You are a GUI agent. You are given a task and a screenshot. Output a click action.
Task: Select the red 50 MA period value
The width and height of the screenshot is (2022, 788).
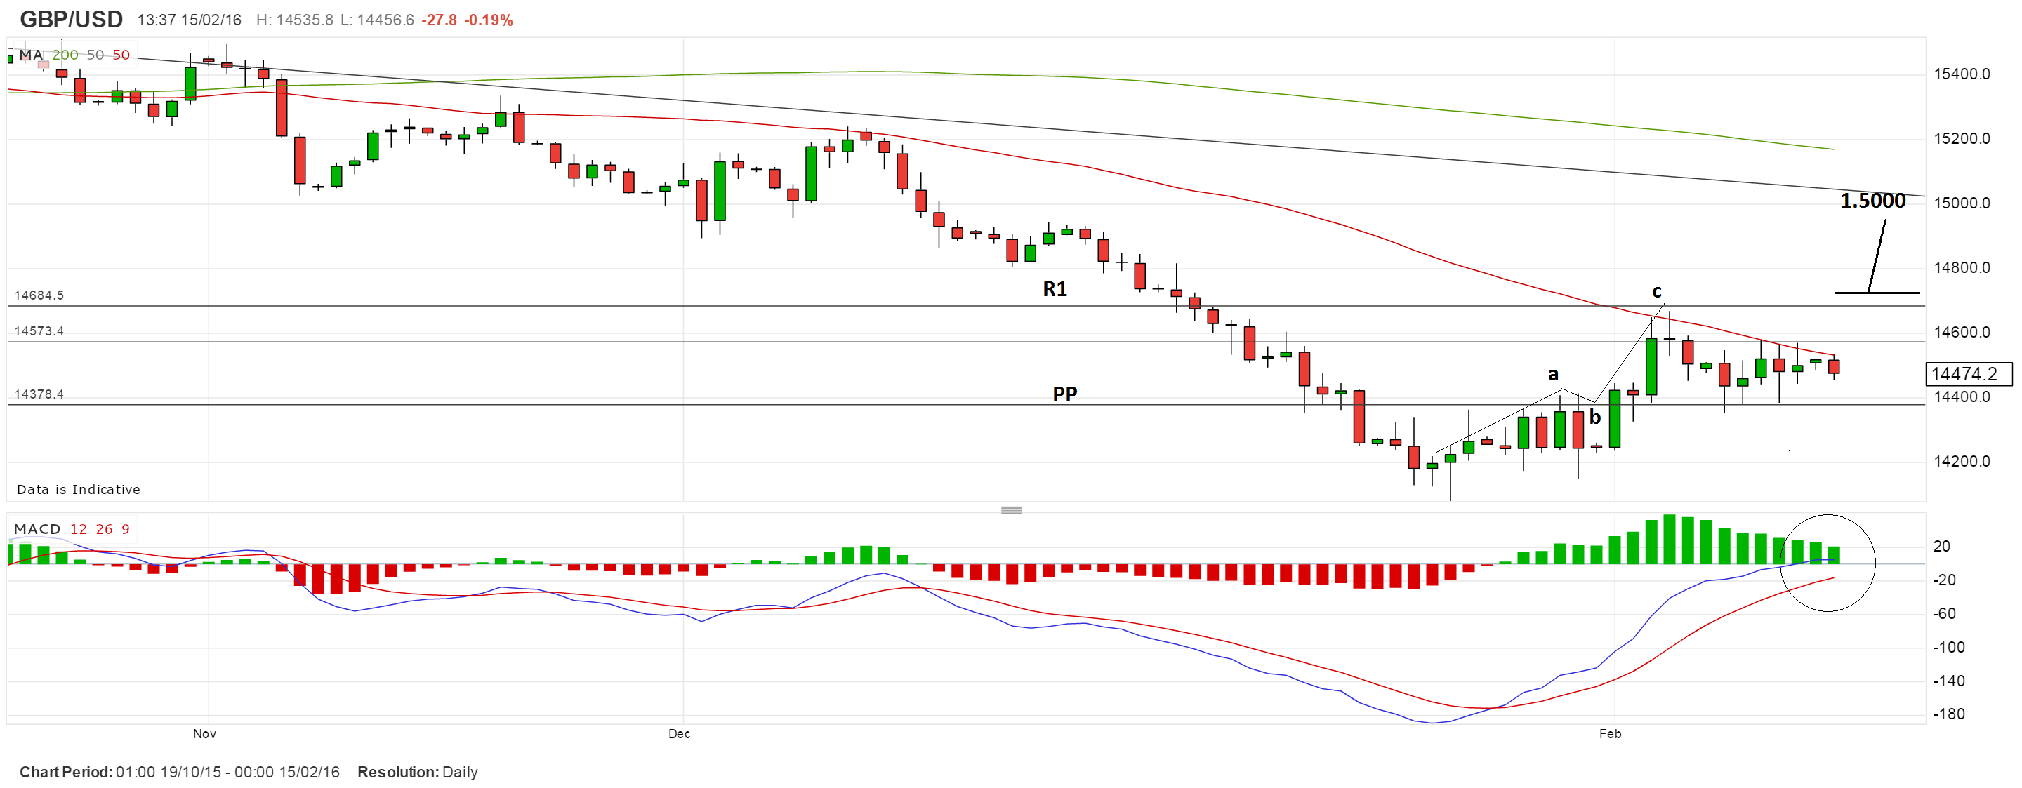tap(121, 55)
